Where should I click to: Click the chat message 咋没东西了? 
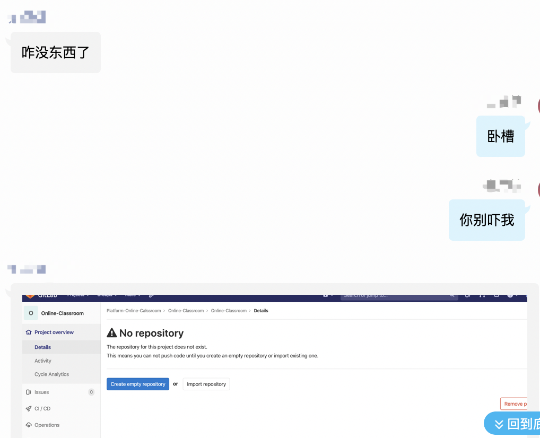(x=56, y=52)
